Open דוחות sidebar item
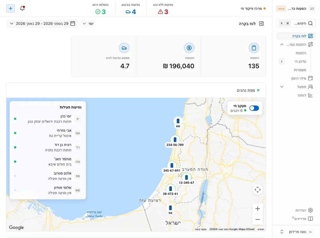Image resolution: width=320 pixels, height=238 pixels. coord(296,95)
